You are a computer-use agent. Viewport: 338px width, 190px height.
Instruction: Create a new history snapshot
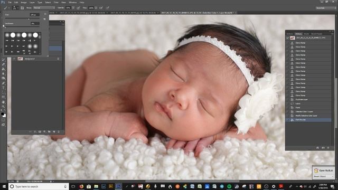coord(323,148)
